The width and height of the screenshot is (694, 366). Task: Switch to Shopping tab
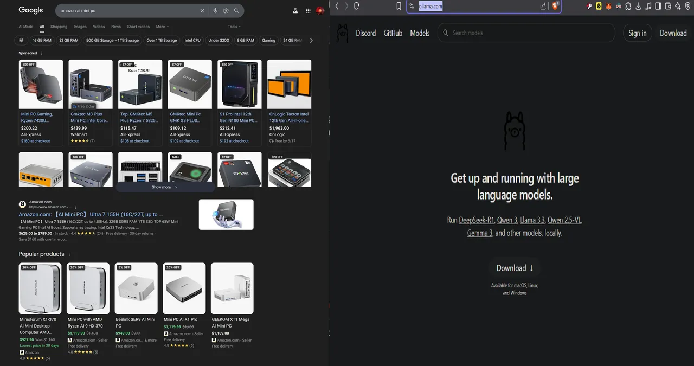tap(59, 27)
